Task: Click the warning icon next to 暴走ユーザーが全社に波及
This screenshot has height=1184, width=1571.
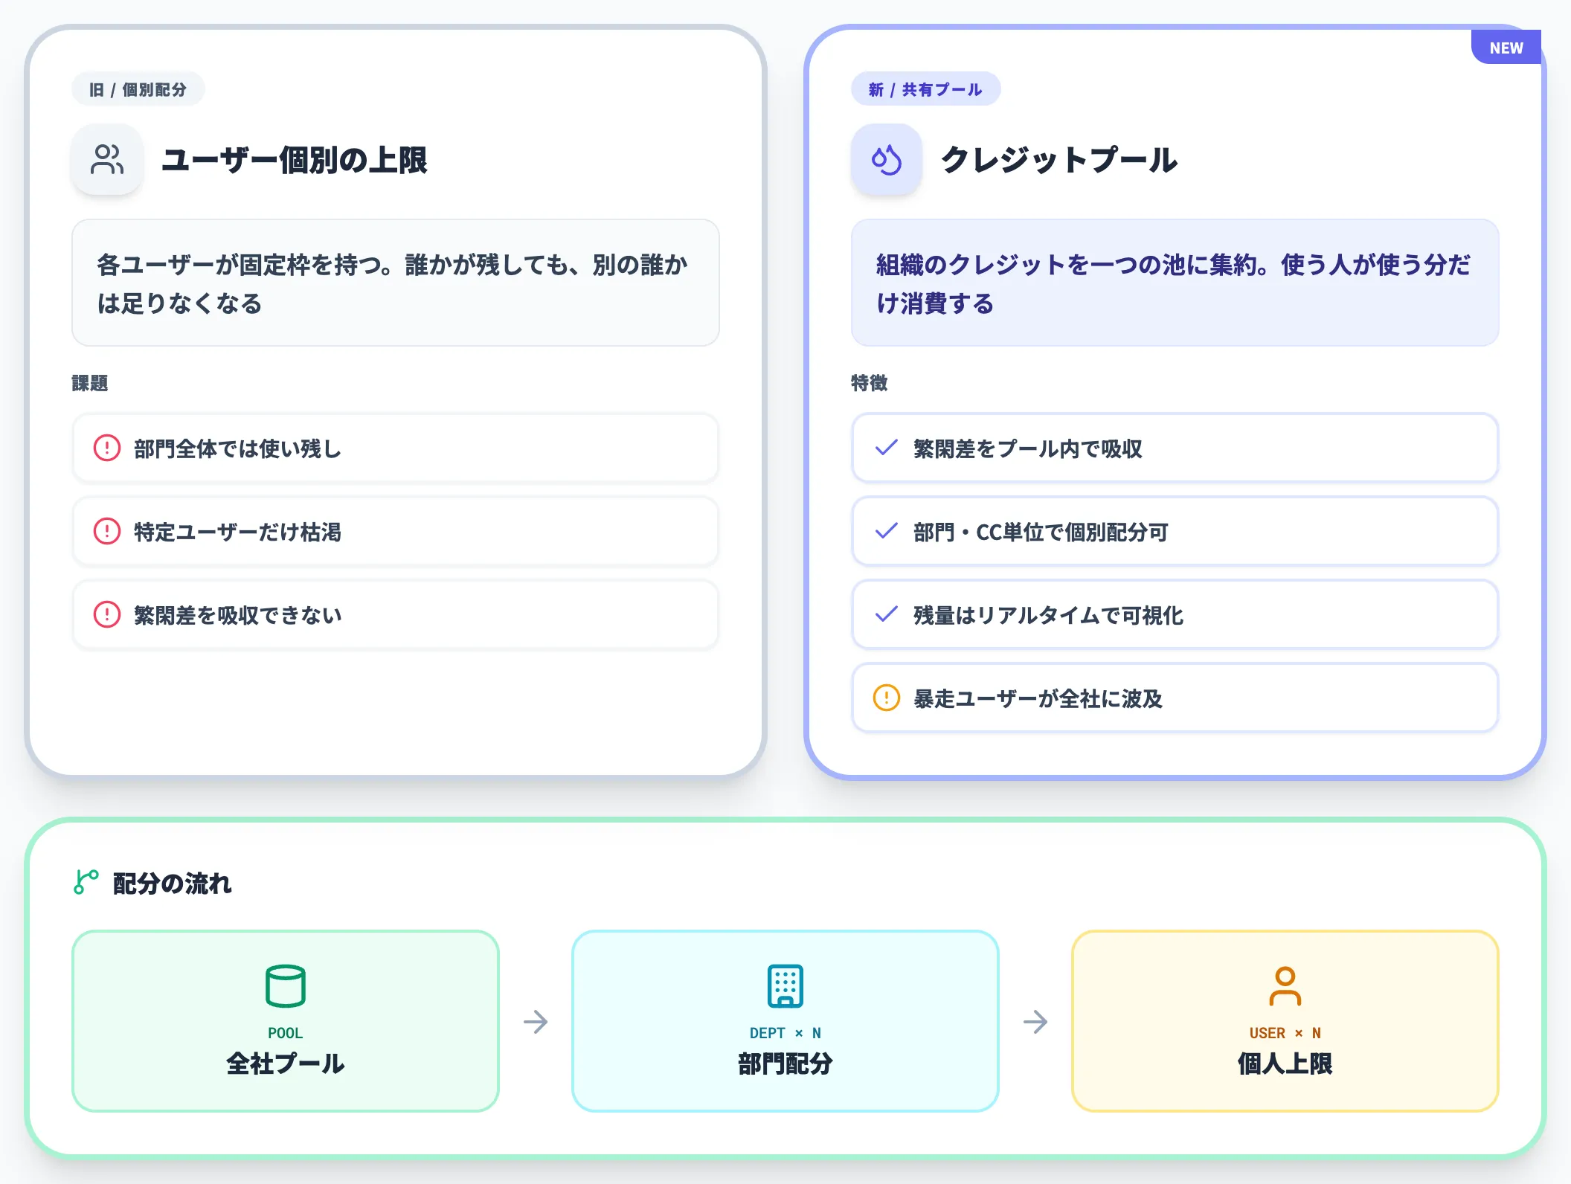Action: (886, 699)
